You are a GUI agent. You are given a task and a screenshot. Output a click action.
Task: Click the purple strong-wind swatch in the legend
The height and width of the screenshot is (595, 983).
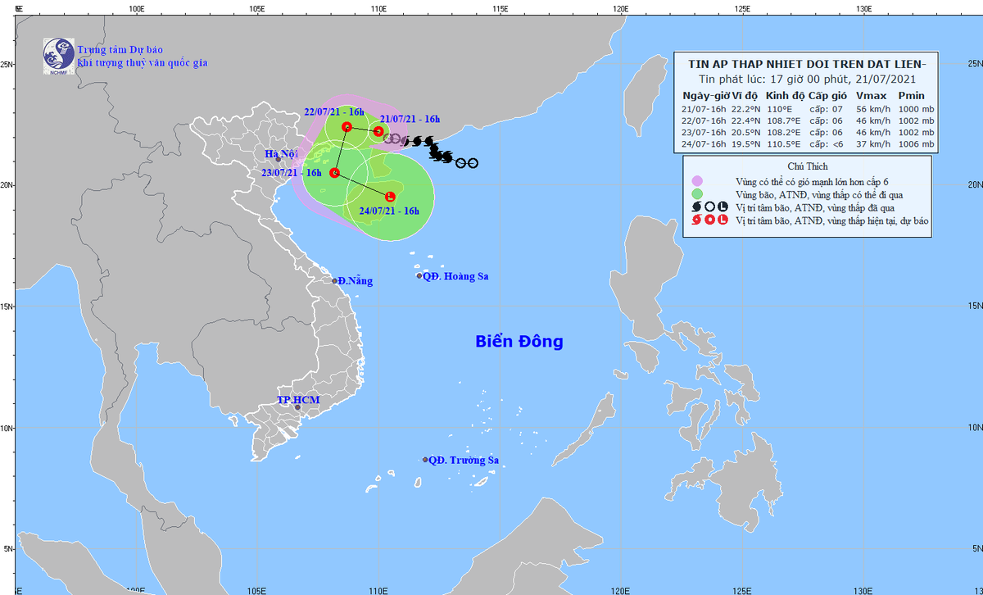698,181
